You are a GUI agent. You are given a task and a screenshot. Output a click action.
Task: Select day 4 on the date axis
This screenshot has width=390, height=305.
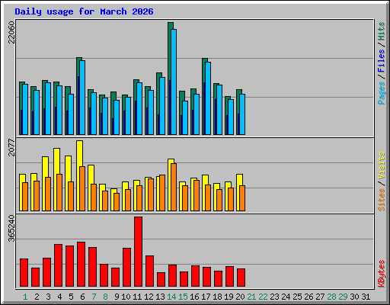[59, 297]
